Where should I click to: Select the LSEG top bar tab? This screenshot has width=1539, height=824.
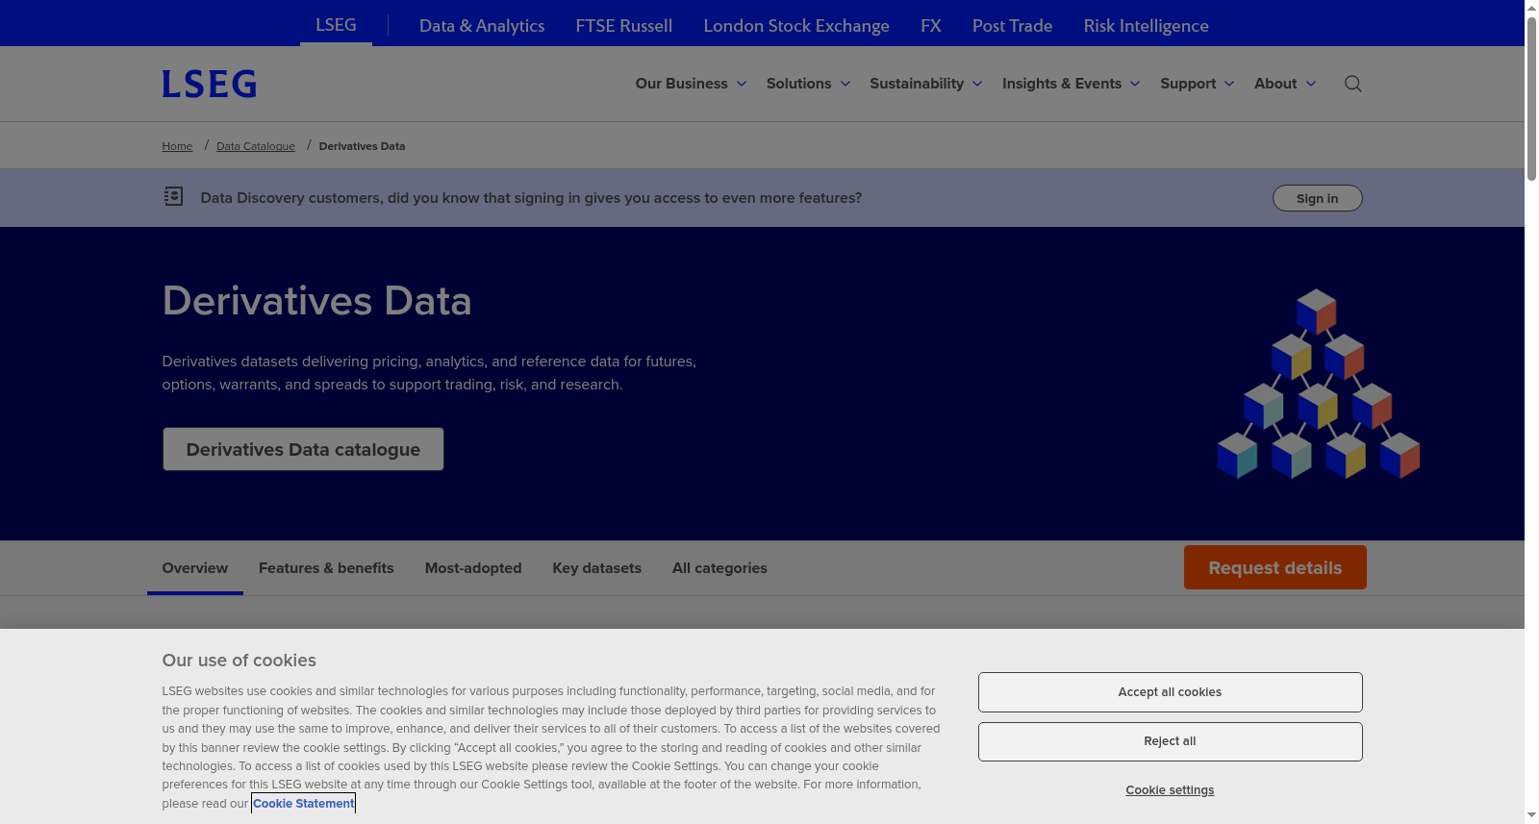(x=336, y=24)
